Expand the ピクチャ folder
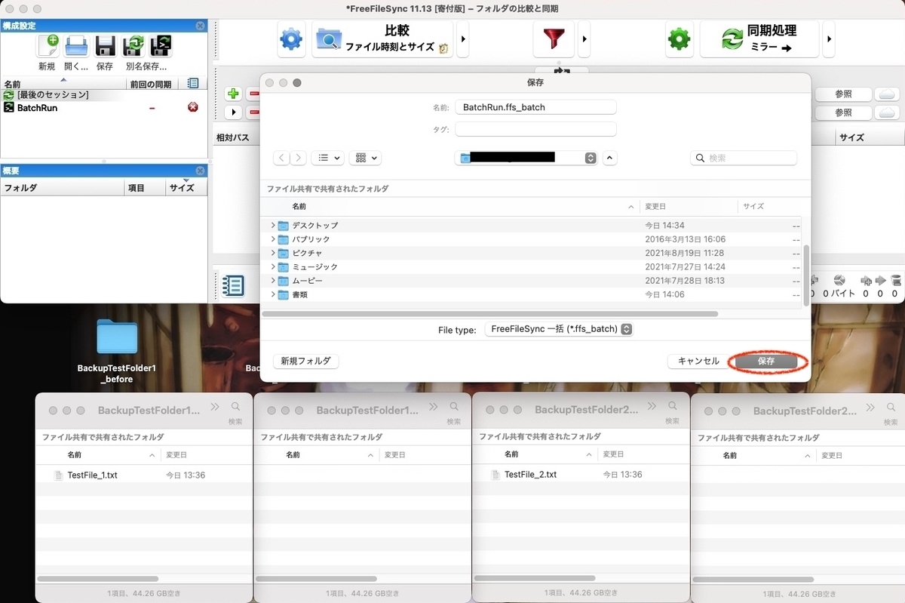Image resolution: width=905 pixels, height=603 pixels. pos(273,253)
